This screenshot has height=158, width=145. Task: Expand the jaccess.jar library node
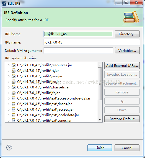tap(9, 110)
